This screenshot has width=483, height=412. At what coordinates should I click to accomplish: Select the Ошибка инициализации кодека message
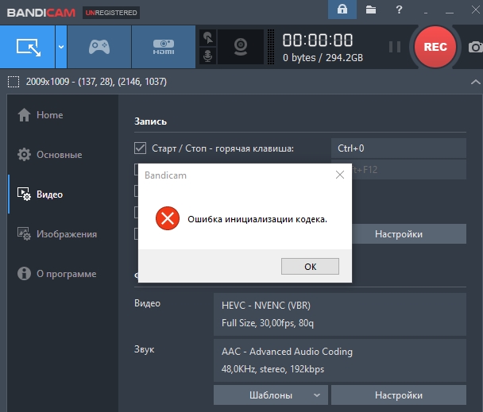tap(257, 219)
